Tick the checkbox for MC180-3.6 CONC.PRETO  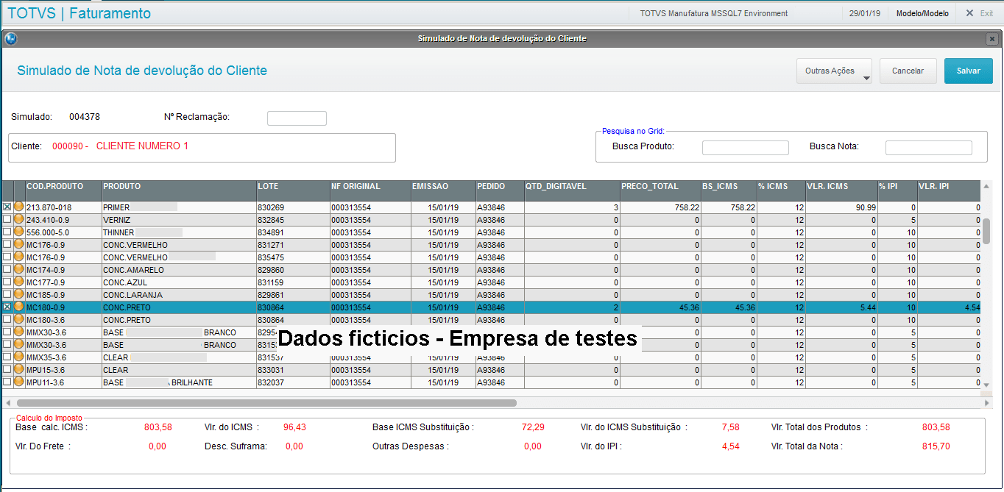pyautogui.click(x=7, y=320)
